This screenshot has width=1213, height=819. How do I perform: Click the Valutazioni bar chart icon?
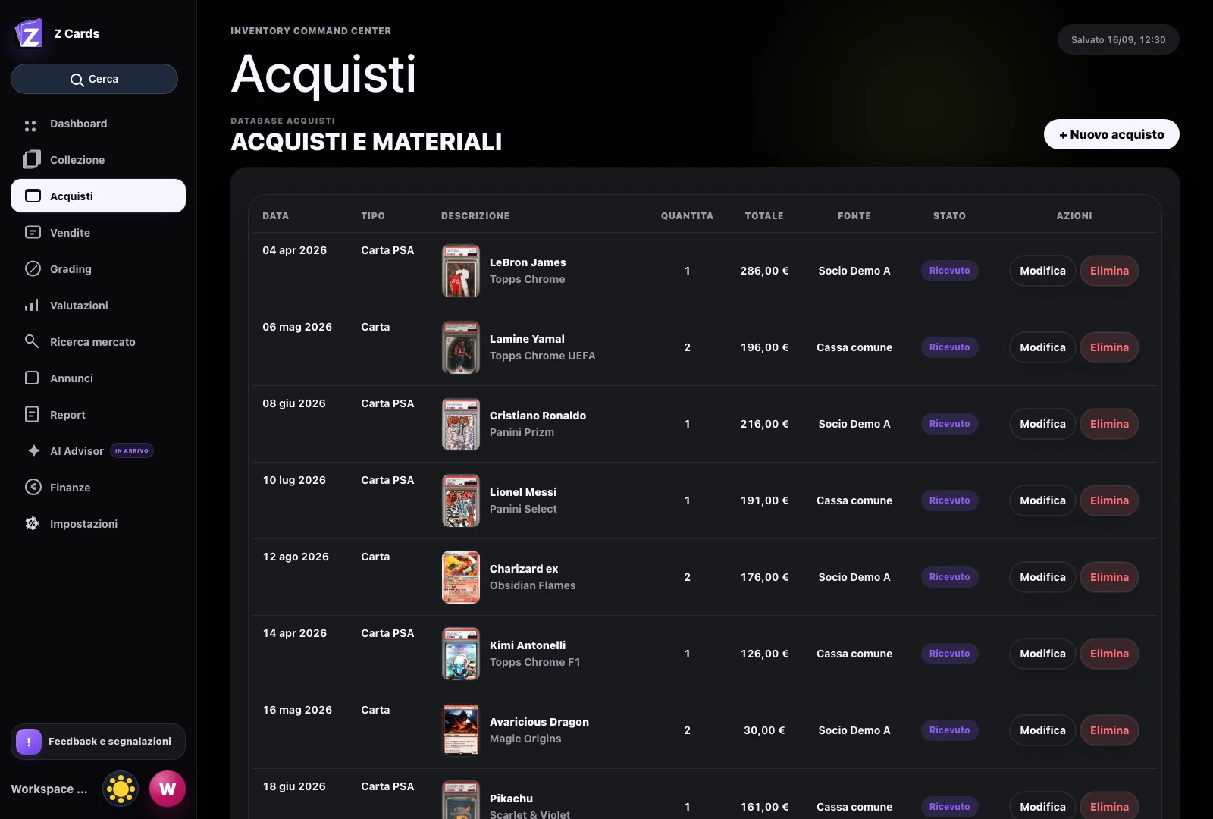tap(32, 305)
